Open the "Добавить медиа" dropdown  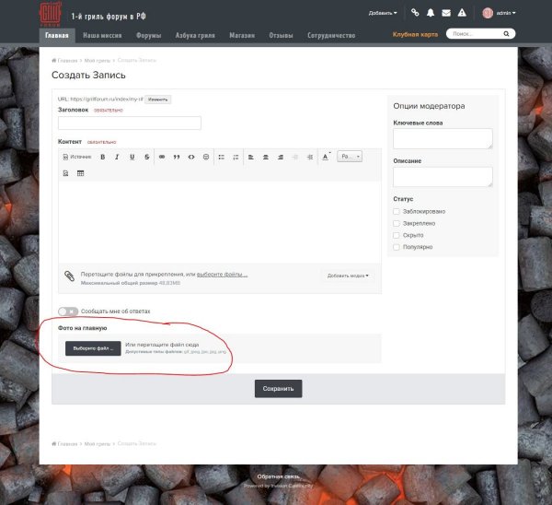[x=348, y=276]
